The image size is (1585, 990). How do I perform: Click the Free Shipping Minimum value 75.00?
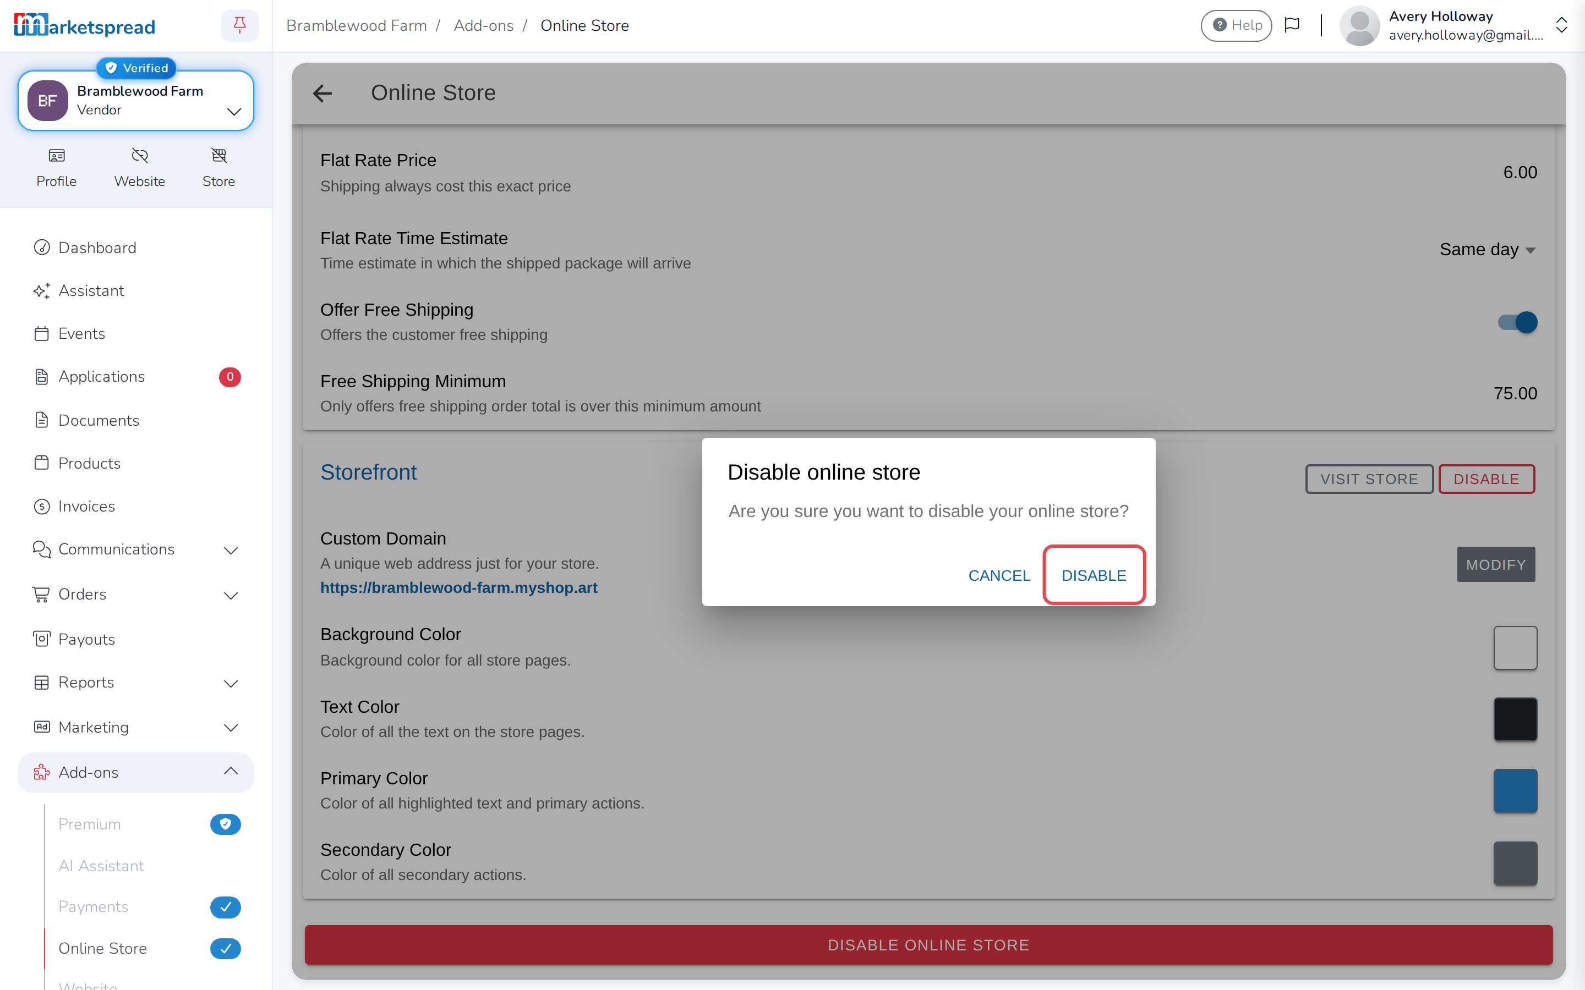[1515, 393]
